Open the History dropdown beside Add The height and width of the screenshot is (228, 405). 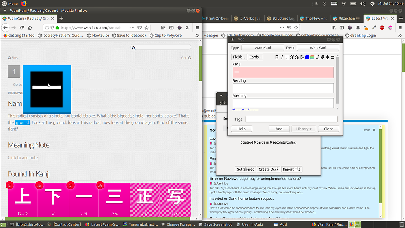pyautogui.click(x=303, y=129)
